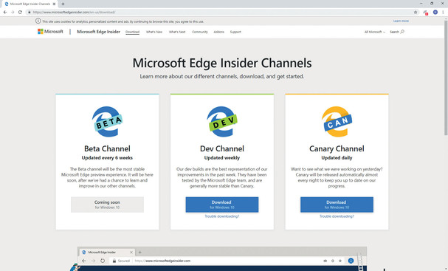Click the Microsoft logo
Viewport: 448px width, 271px height.
50,32
